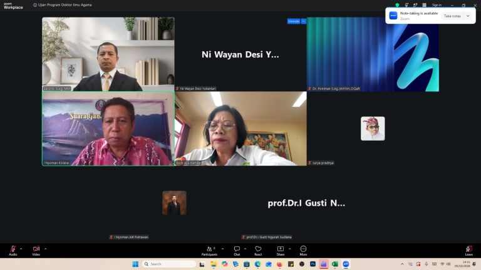The image size is (481, 270).
Task: Expand share options chevron next to Share
Action: [x=289, y=249]
